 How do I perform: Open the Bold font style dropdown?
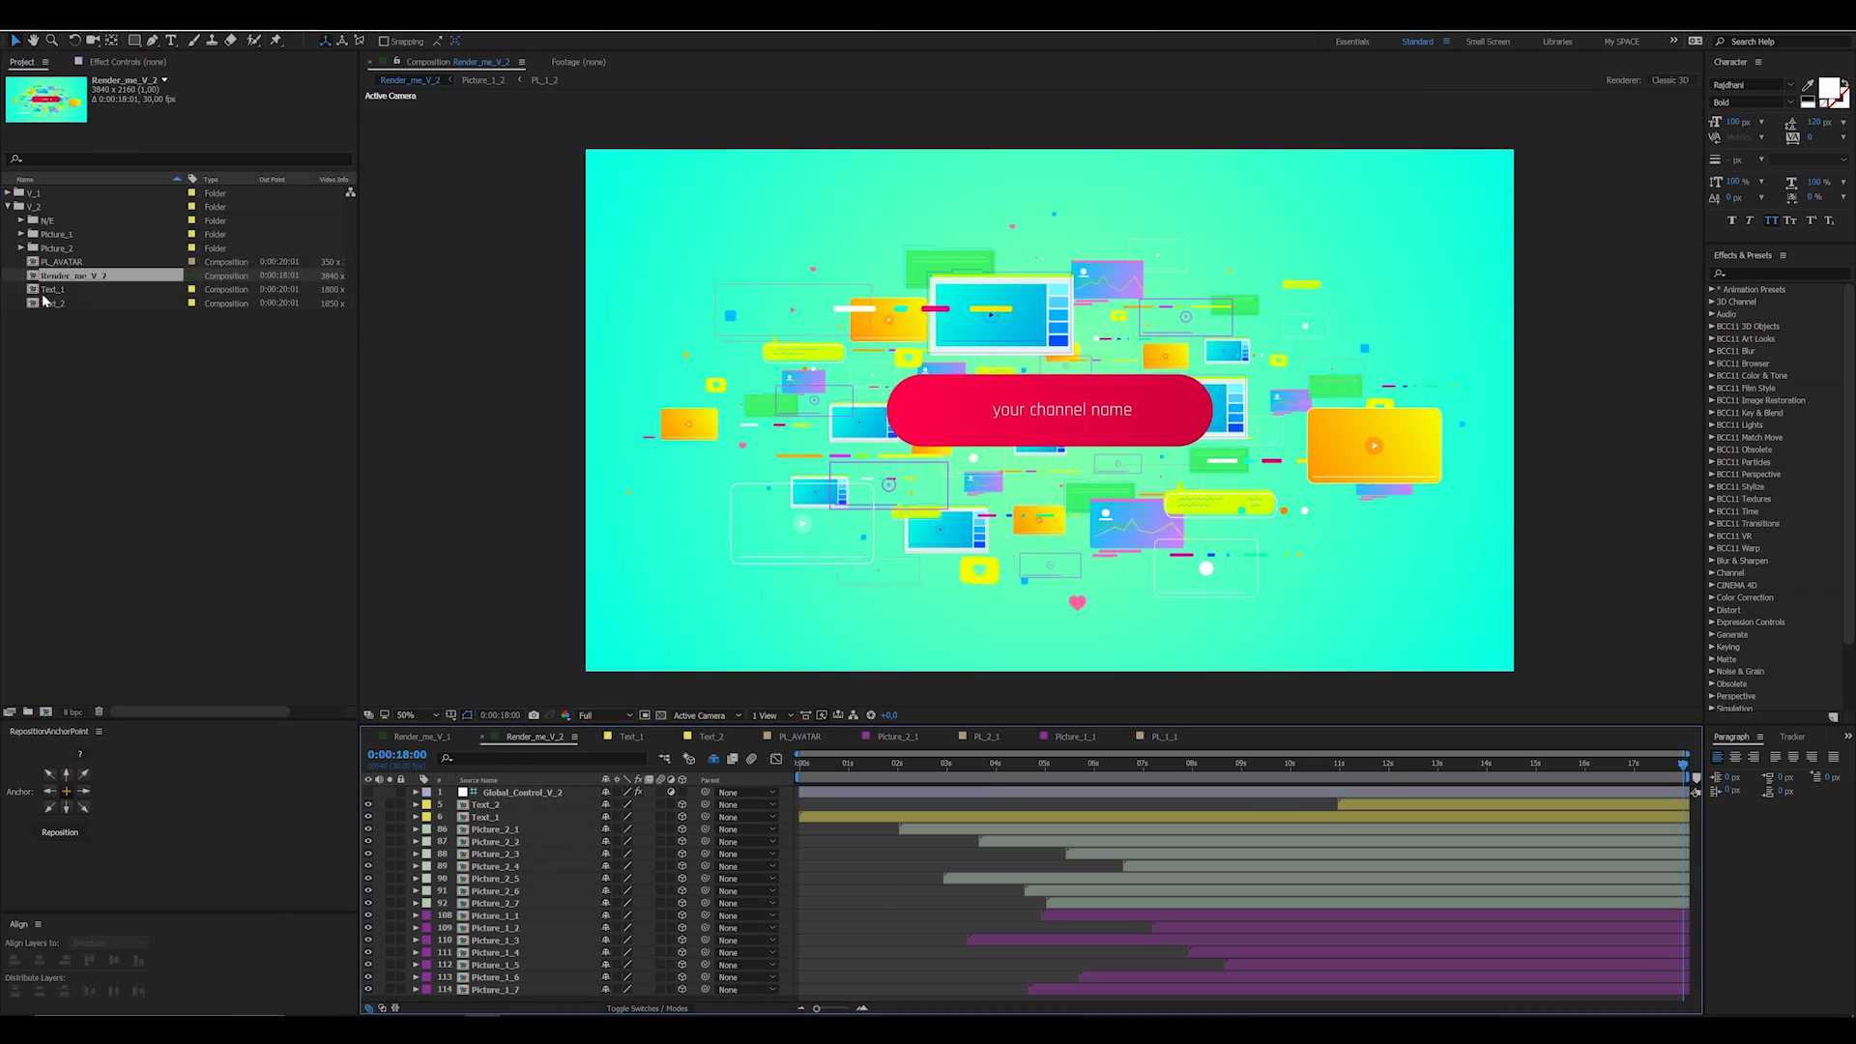coord(1753,102)
